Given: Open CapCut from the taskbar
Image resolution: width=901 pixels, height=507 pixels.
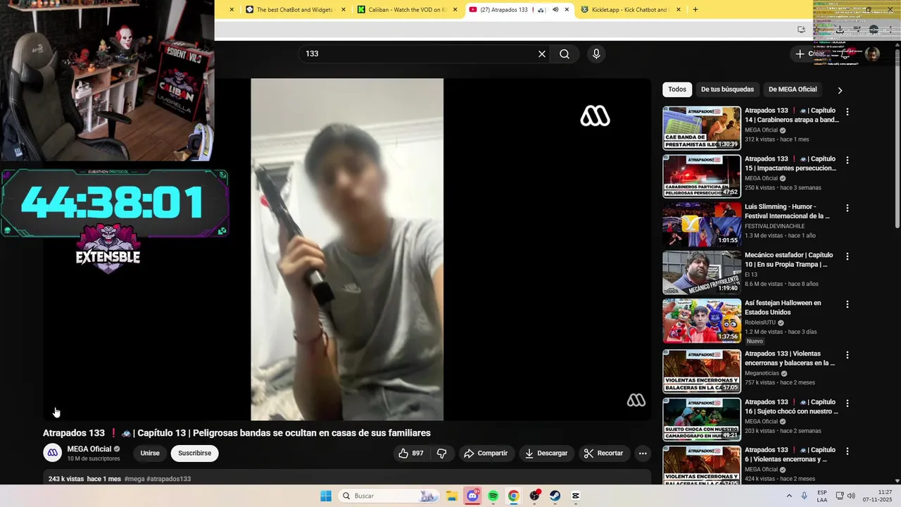Looking at the screenshot, I should 576,496.
